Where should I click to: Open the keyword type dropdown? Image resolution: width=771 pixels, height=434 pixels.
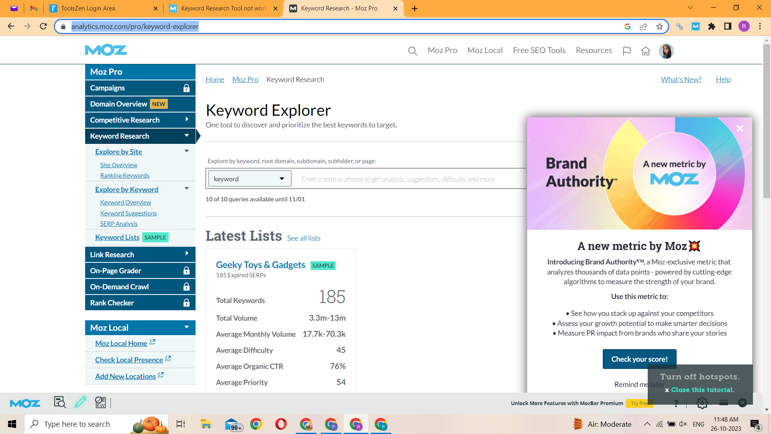tap(249, 179)
